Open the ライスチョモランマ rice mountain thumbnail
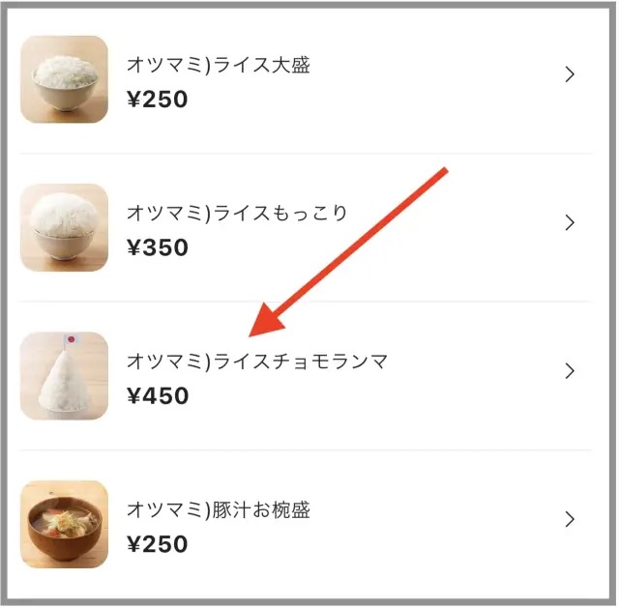This screenshot has width=619, height=608. [65, 376]
